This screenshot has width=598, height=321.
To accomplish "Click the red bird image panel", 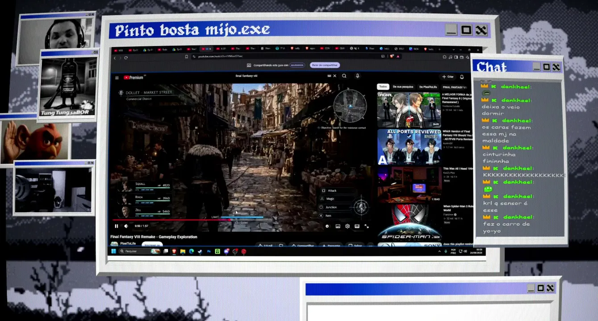I will 36,142.
